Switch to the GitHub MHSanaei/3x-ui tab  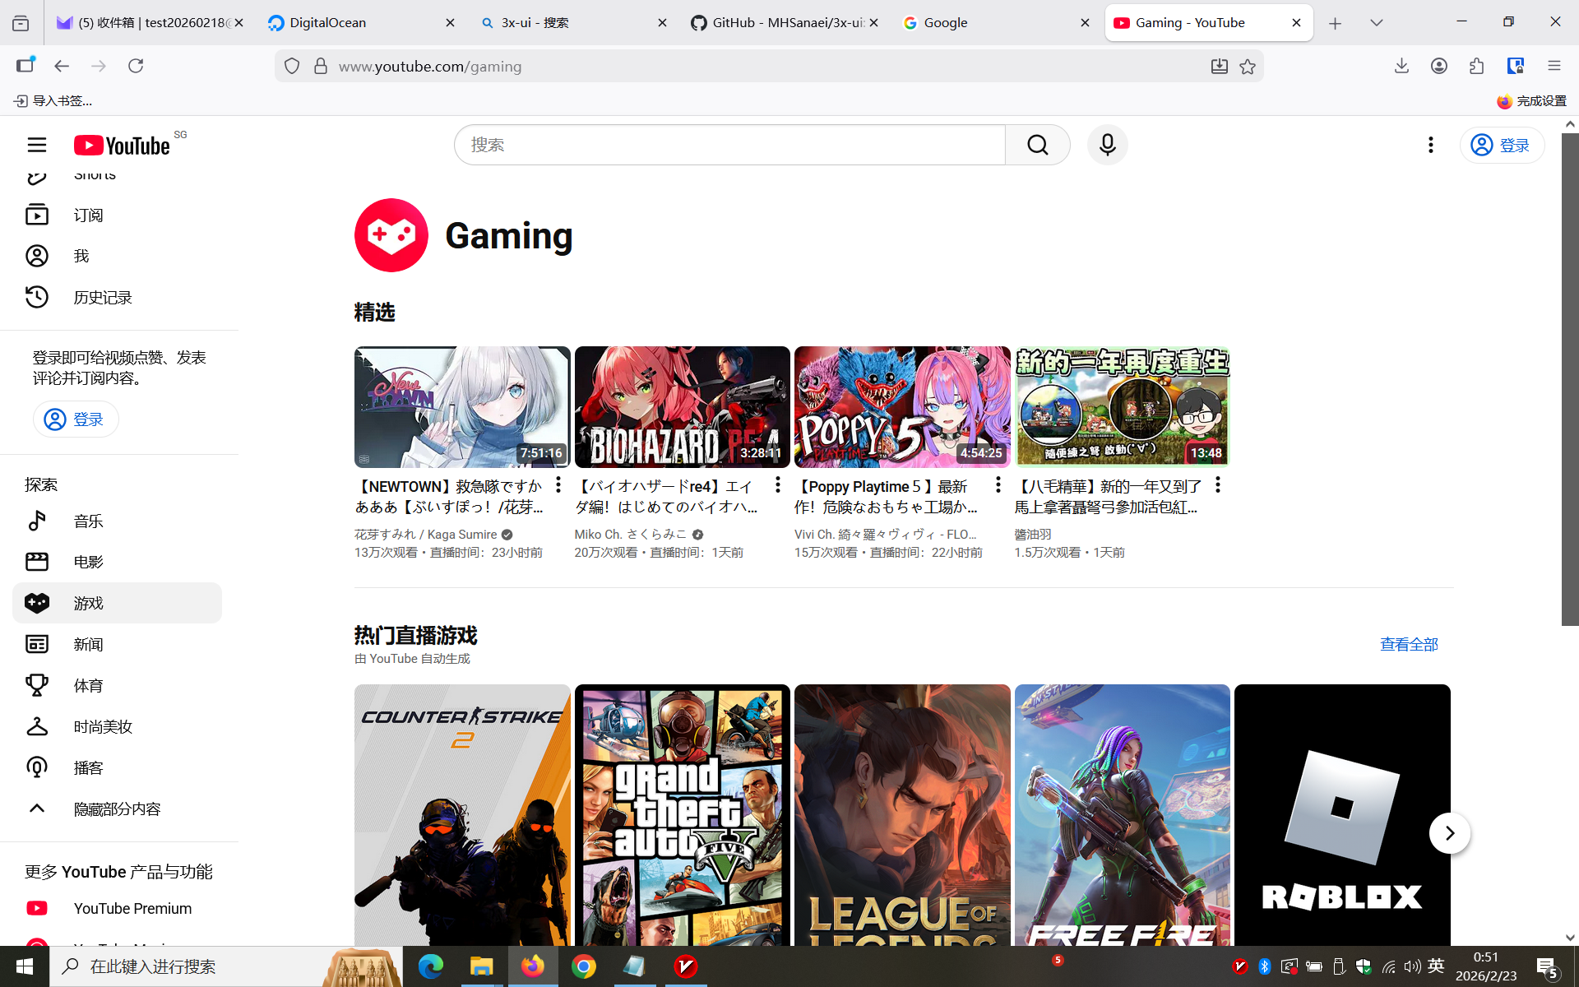[785, 23]
